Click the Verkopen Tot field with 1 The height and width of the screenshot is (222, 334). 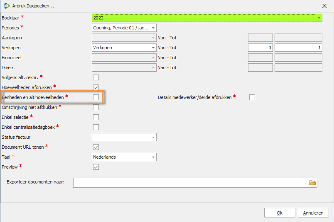tap(298, 48)
